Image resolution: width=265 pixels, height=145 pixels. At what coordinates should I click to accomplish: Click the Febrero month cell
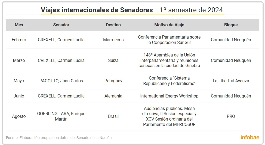pos(19,40)
